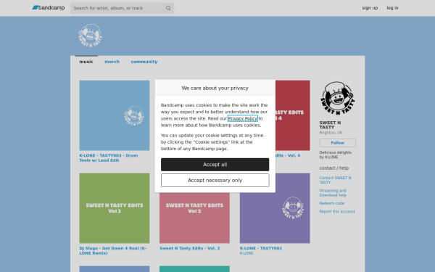Choose Accept necessary only
The height and width of the screenshot is (272, 435).
click(x=215, y=180)
